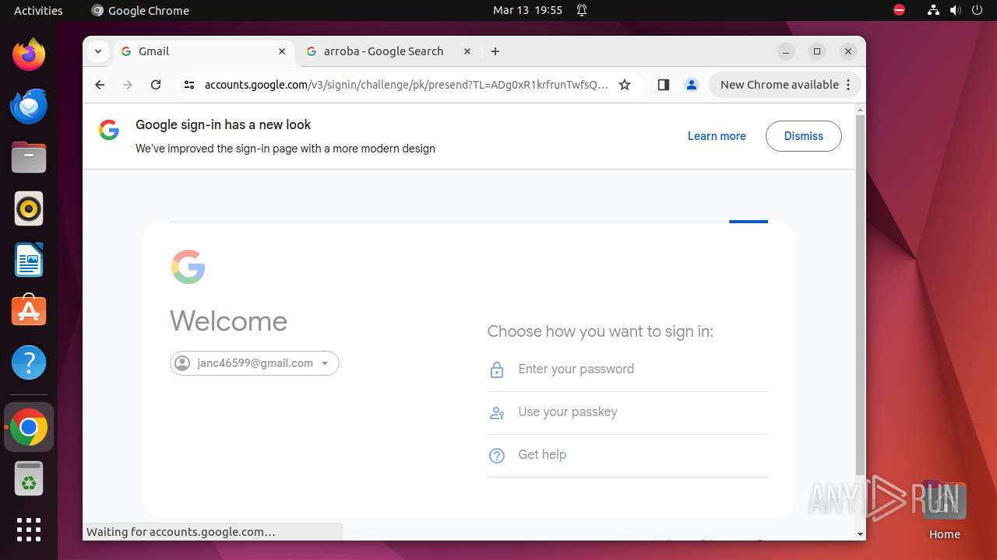The image size is (997, 560).
Task: Open Firefox from the dock
Action: point(29,54)
